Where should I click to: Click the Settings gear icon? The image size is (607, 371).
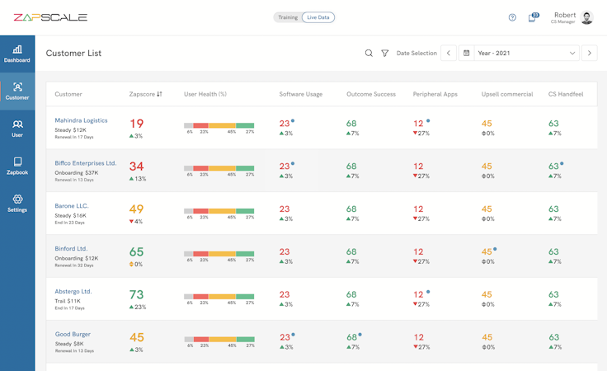(x=17, y=199)
